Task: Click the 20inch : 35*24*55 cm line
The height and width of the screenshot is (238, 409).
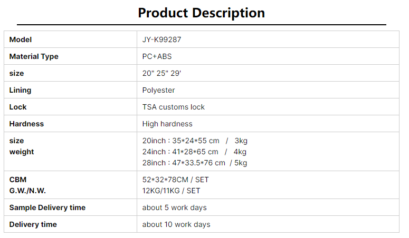Action: pos(195,141)
